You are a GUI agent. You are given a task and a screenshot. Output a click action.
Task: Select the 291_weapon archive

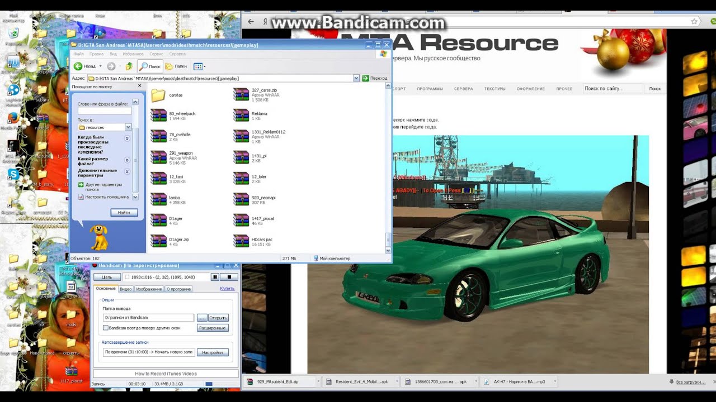(x=174, y=158)
